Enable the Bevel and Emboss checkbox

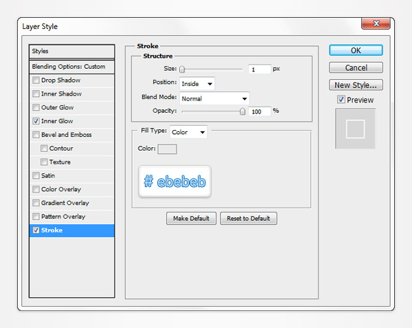tap(36, 135)
